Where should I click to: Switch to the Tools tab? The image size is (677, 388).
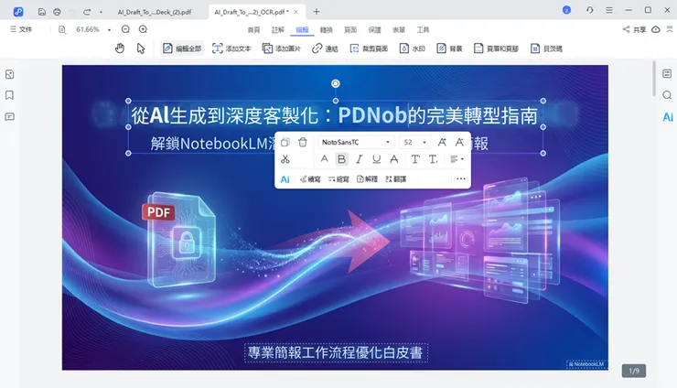[x=423, y=30]
